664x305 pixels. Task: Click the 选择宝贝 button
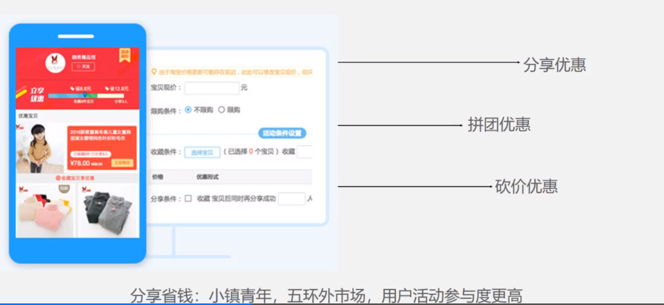point(202,152)
